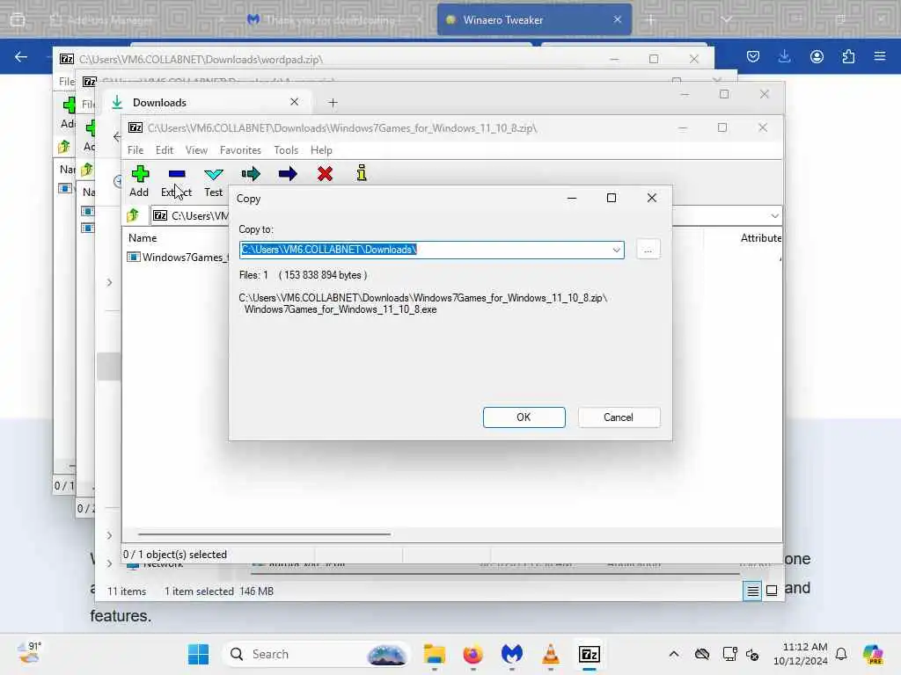The height and width of the screenshot is (675, 901).
Task: Select the Windows7Games file row
Action: click(178, 258)
